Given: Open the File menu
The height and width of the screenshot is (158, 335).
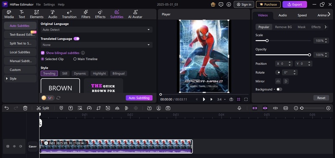Looking at the screenshot, I should (x=38, y=5).
